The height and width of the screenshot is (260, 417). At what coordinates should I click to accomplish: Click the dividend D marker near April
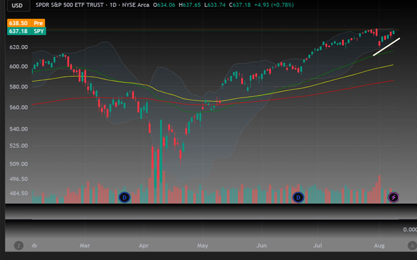(124, 197)
